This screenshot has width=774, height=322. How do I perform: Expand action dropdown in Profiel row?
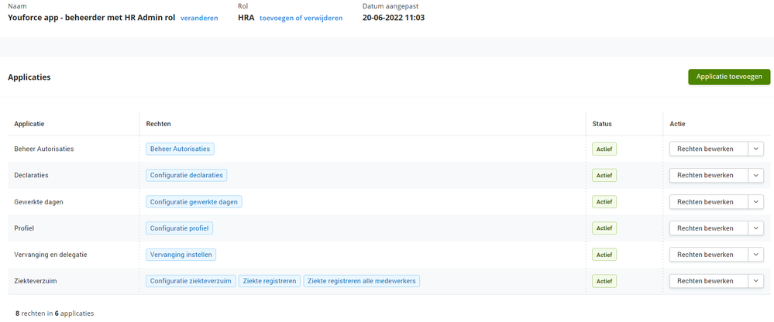(756, 228)
